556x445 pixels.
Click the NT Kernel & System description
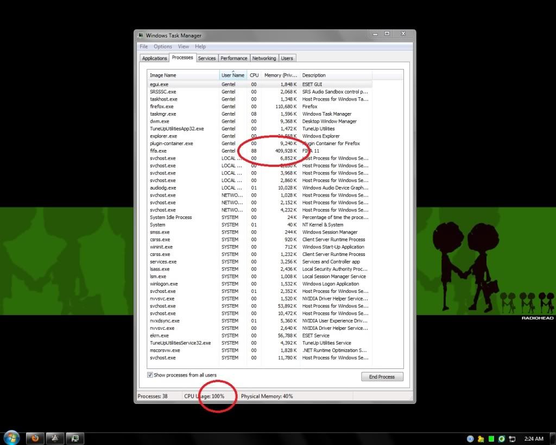pyautogui.click(x=323, y=224)
